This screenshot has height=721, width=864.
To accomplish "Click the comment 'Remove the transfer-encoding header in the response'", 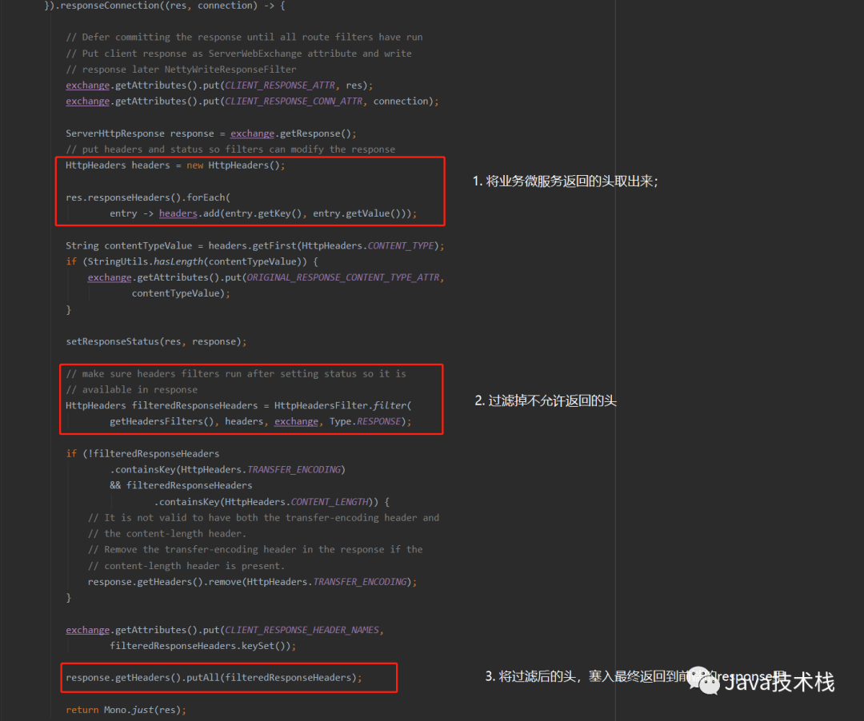I will (x=255, y=550).
